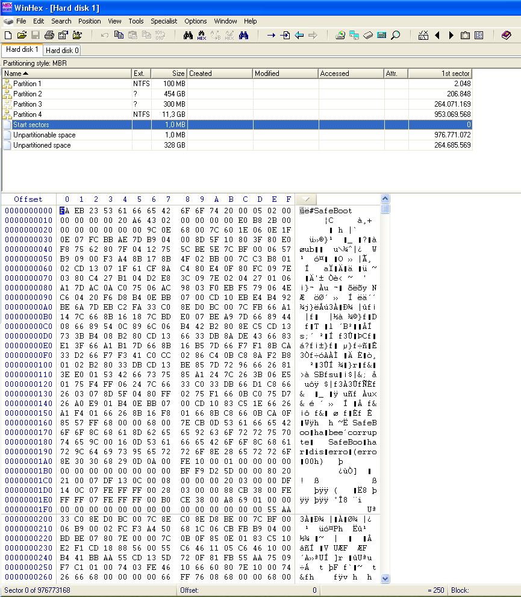Screen dimensions: 521x597
Task: Click the blue Simultaneous Search binoculars
Action: pyautogui.click(x=243, y=36)
